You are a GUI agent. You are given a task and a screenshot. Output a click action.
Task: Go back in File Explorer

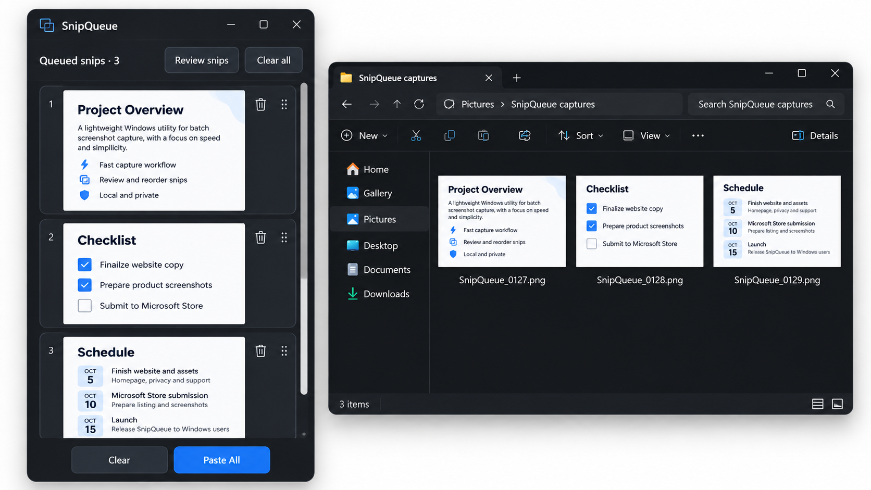coord(347,104)
